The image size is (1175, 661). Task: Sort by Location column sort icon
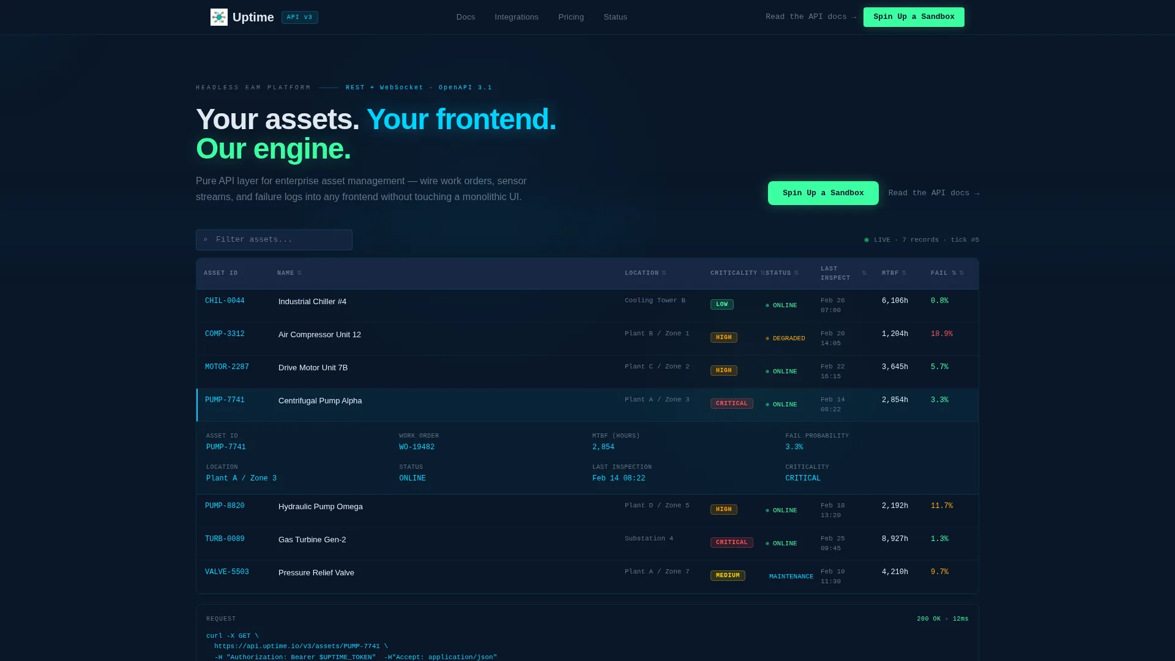click(x=664, y=273)
